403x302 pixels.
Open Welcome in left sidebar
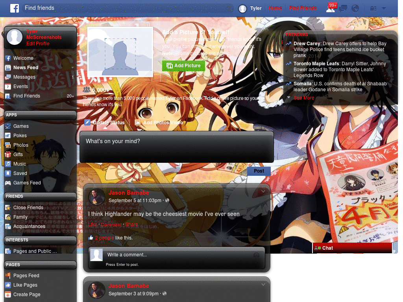[23, 58]
